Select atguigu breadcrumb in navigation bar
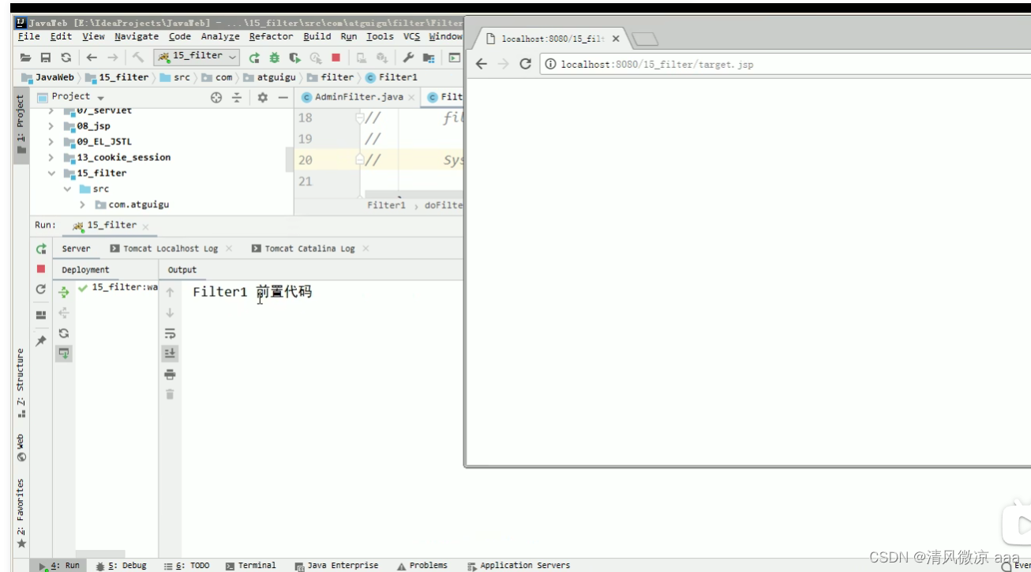Screen dimensions: 1031x572 [x=270, y=77]
